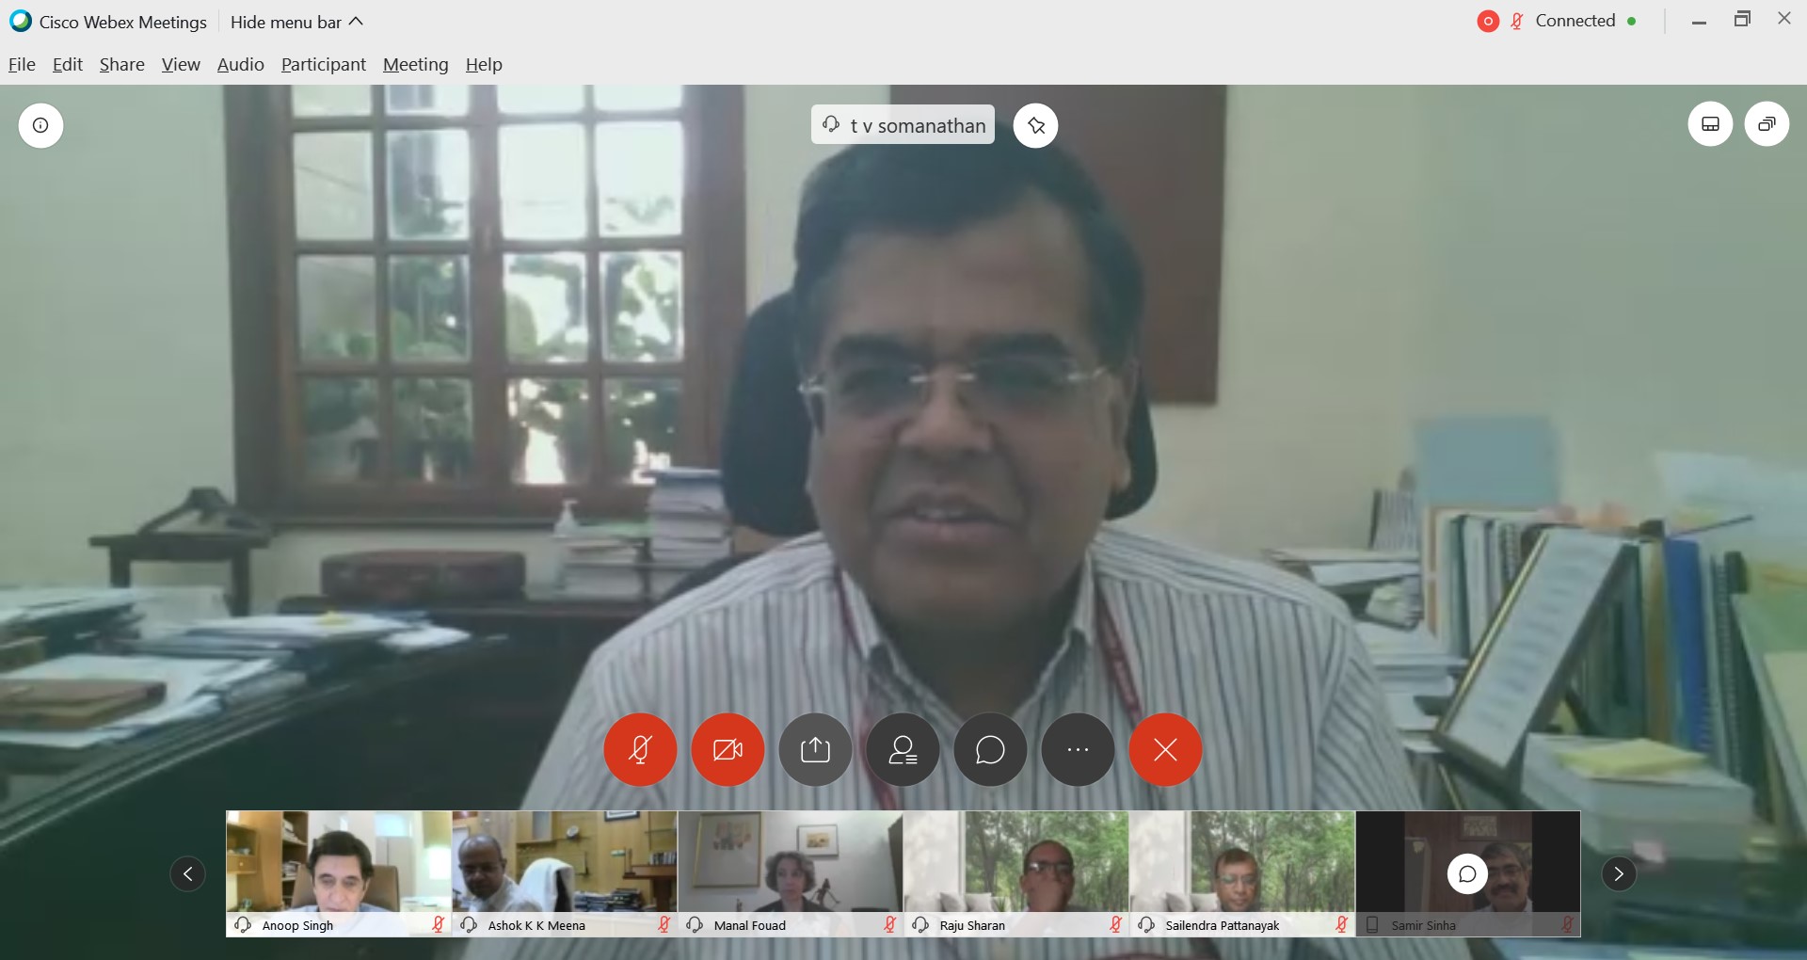
Task: Click Manal Fouad's headset audio icon
Action: click(x=695, y=925)
